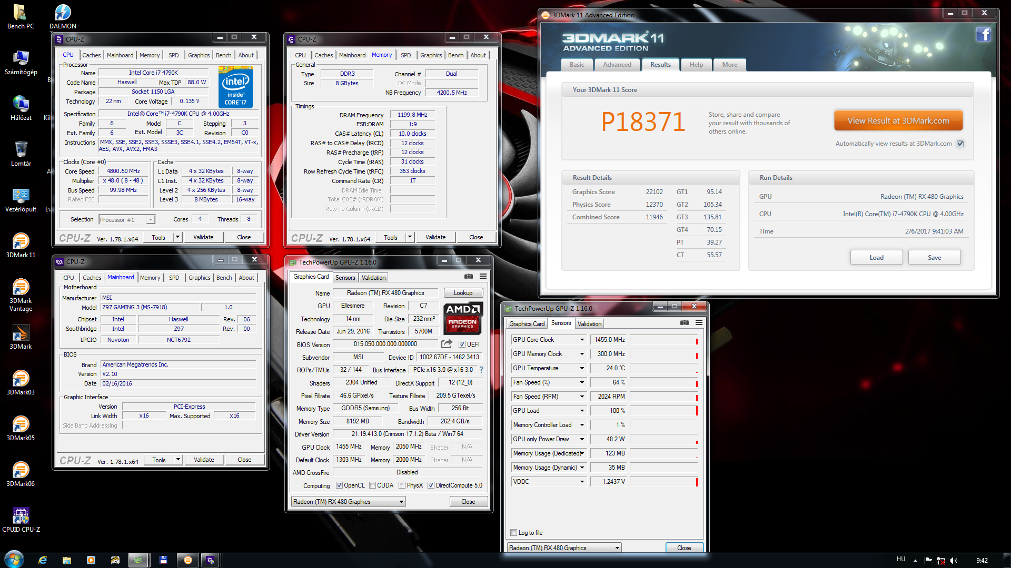
Task: Launch the 3DMark desktop shortcut
Action: pyautogui.click(x=21, y=337)
